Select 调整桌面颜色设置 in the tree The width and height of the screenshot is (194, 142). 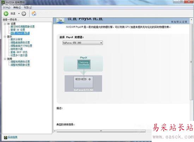(20, 43)
